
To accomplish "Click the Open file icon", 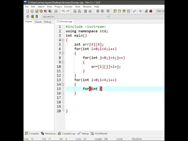I will click(x=32, y=11).
